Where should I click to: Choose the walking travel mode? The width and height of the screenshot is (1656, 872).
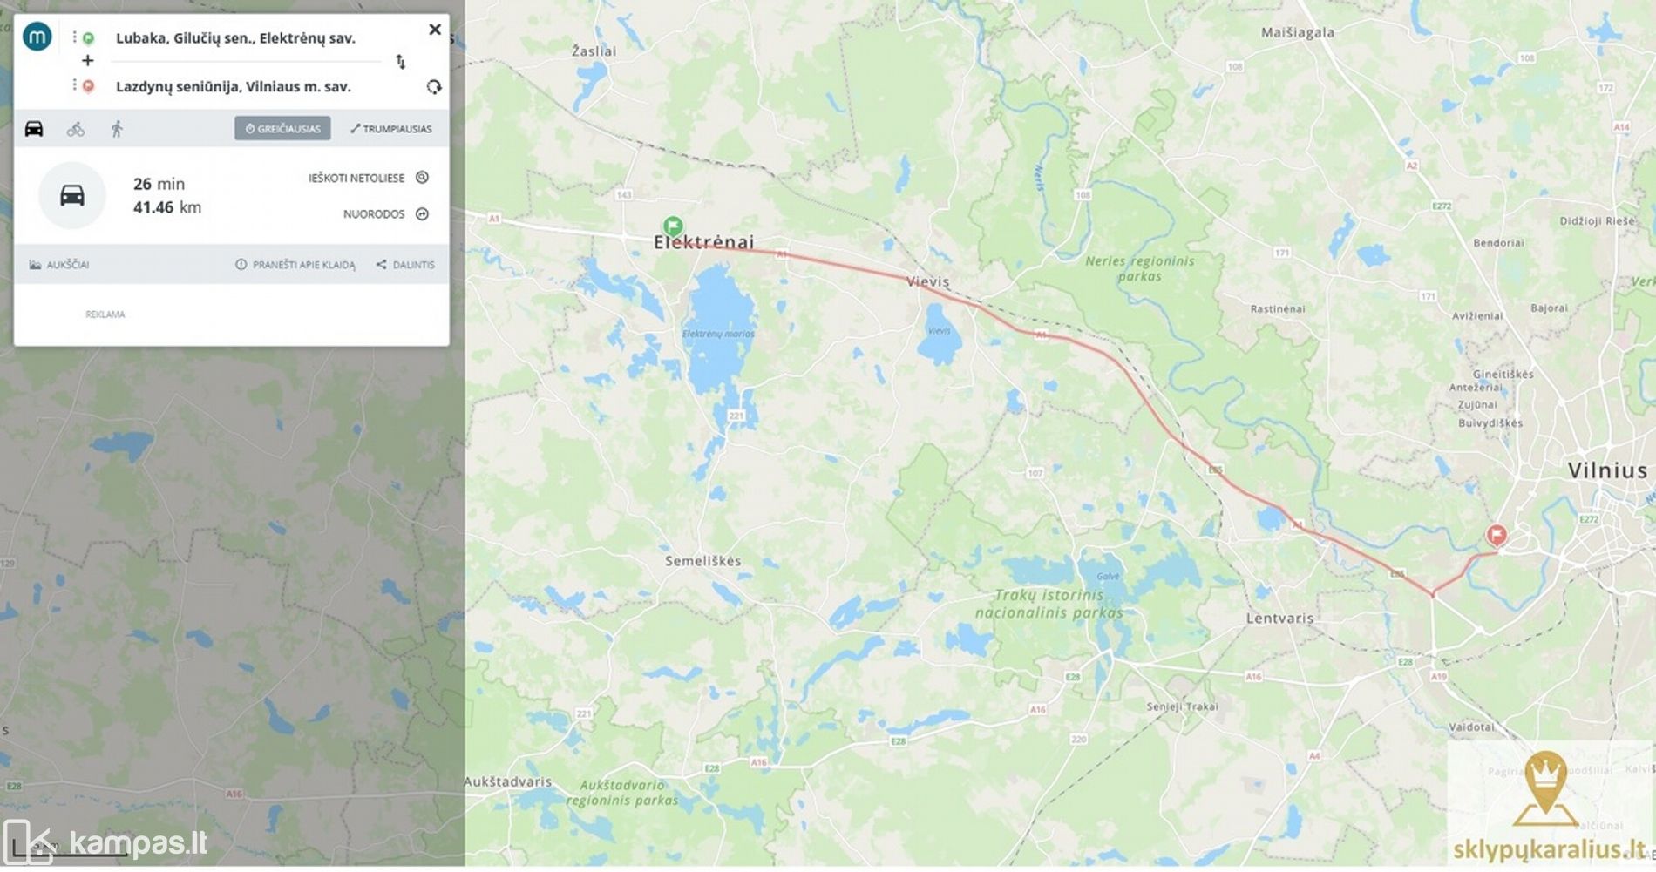pyautogui.click(x=117, y=129)
